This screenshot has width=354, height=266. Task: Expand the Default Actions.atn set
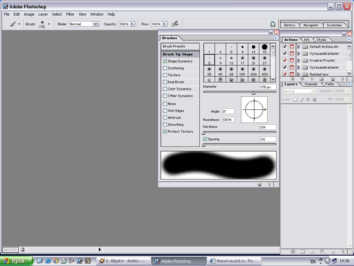point(298,47)
